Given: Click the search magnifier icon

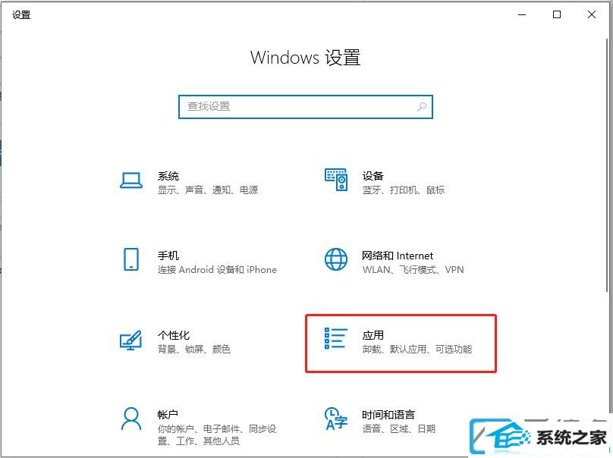Looking at the screenshot, I should [422, 106].
